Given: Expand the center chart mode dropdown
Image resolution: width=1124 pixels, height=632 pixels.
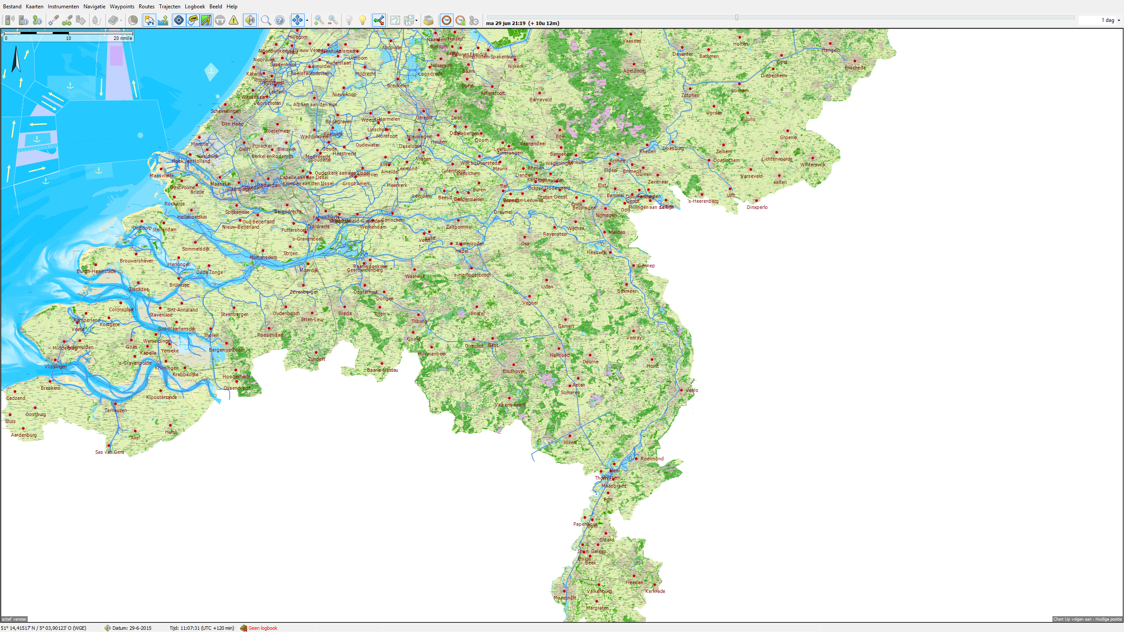Looking at the screenshot, I should click(x=307, y=20).
